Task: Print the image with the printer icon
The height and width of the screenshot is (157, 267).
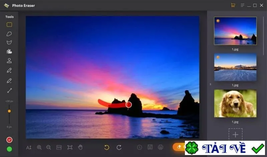Action: coord(161,147)
